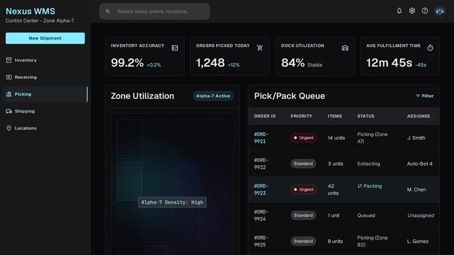Click the Inventory box icon in sidebar
The image size is (454, 255).
9,60
